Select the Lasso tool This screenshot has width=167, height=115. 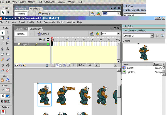tap(8, 43)
